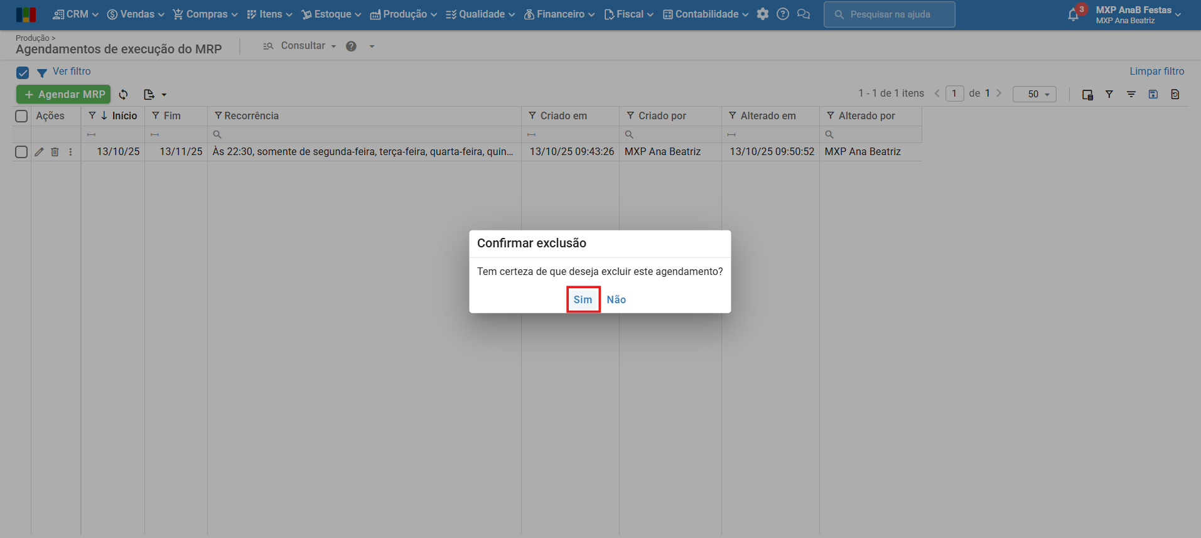Screen dimensions: 1201x538
Task: Open the Estoque menu
Action: 331,14
